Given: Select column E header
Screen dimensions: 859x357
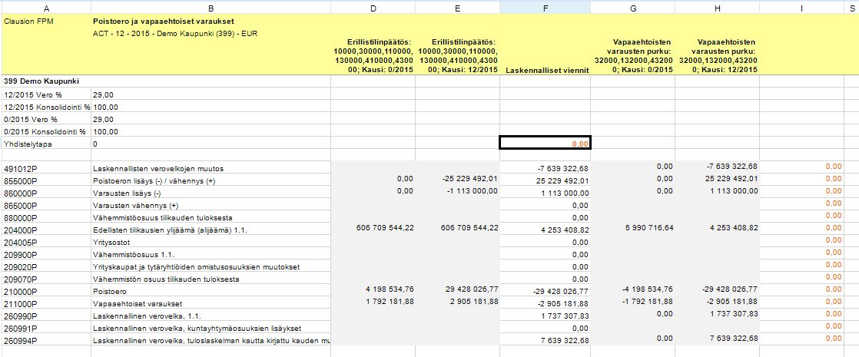Looking at the screenshot, I should tap(457, 7).
